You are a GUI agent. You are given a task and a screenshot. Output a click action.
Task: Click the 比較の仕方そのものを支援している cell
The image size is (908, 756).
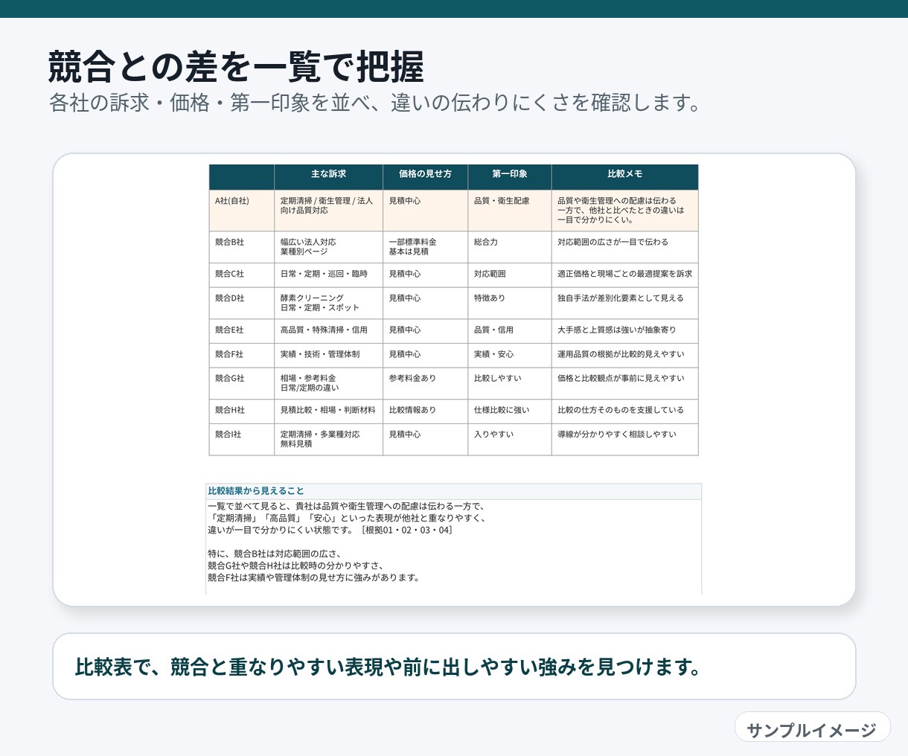[x=625, y=411]
